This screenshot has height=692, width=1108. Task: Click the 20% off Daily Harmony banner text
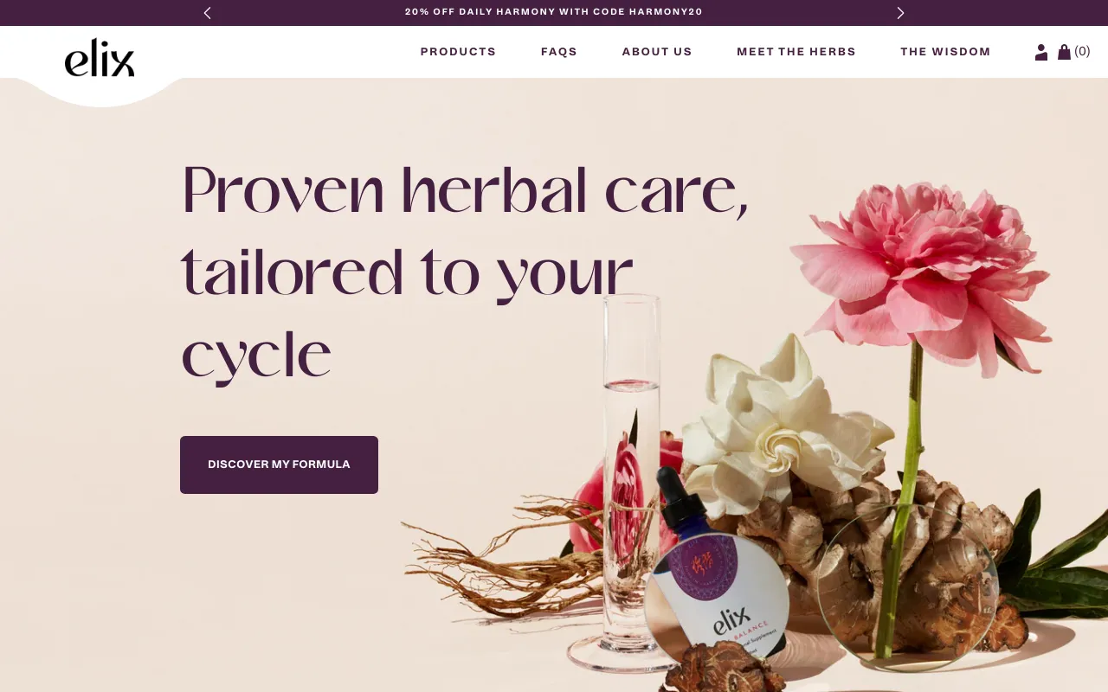pyautogui.click(x=554, y=12)
